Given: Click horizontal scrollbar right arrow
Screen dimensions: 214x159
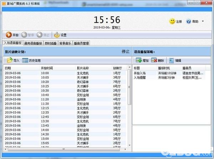Looking at the screenshot, I should point(125,149).
